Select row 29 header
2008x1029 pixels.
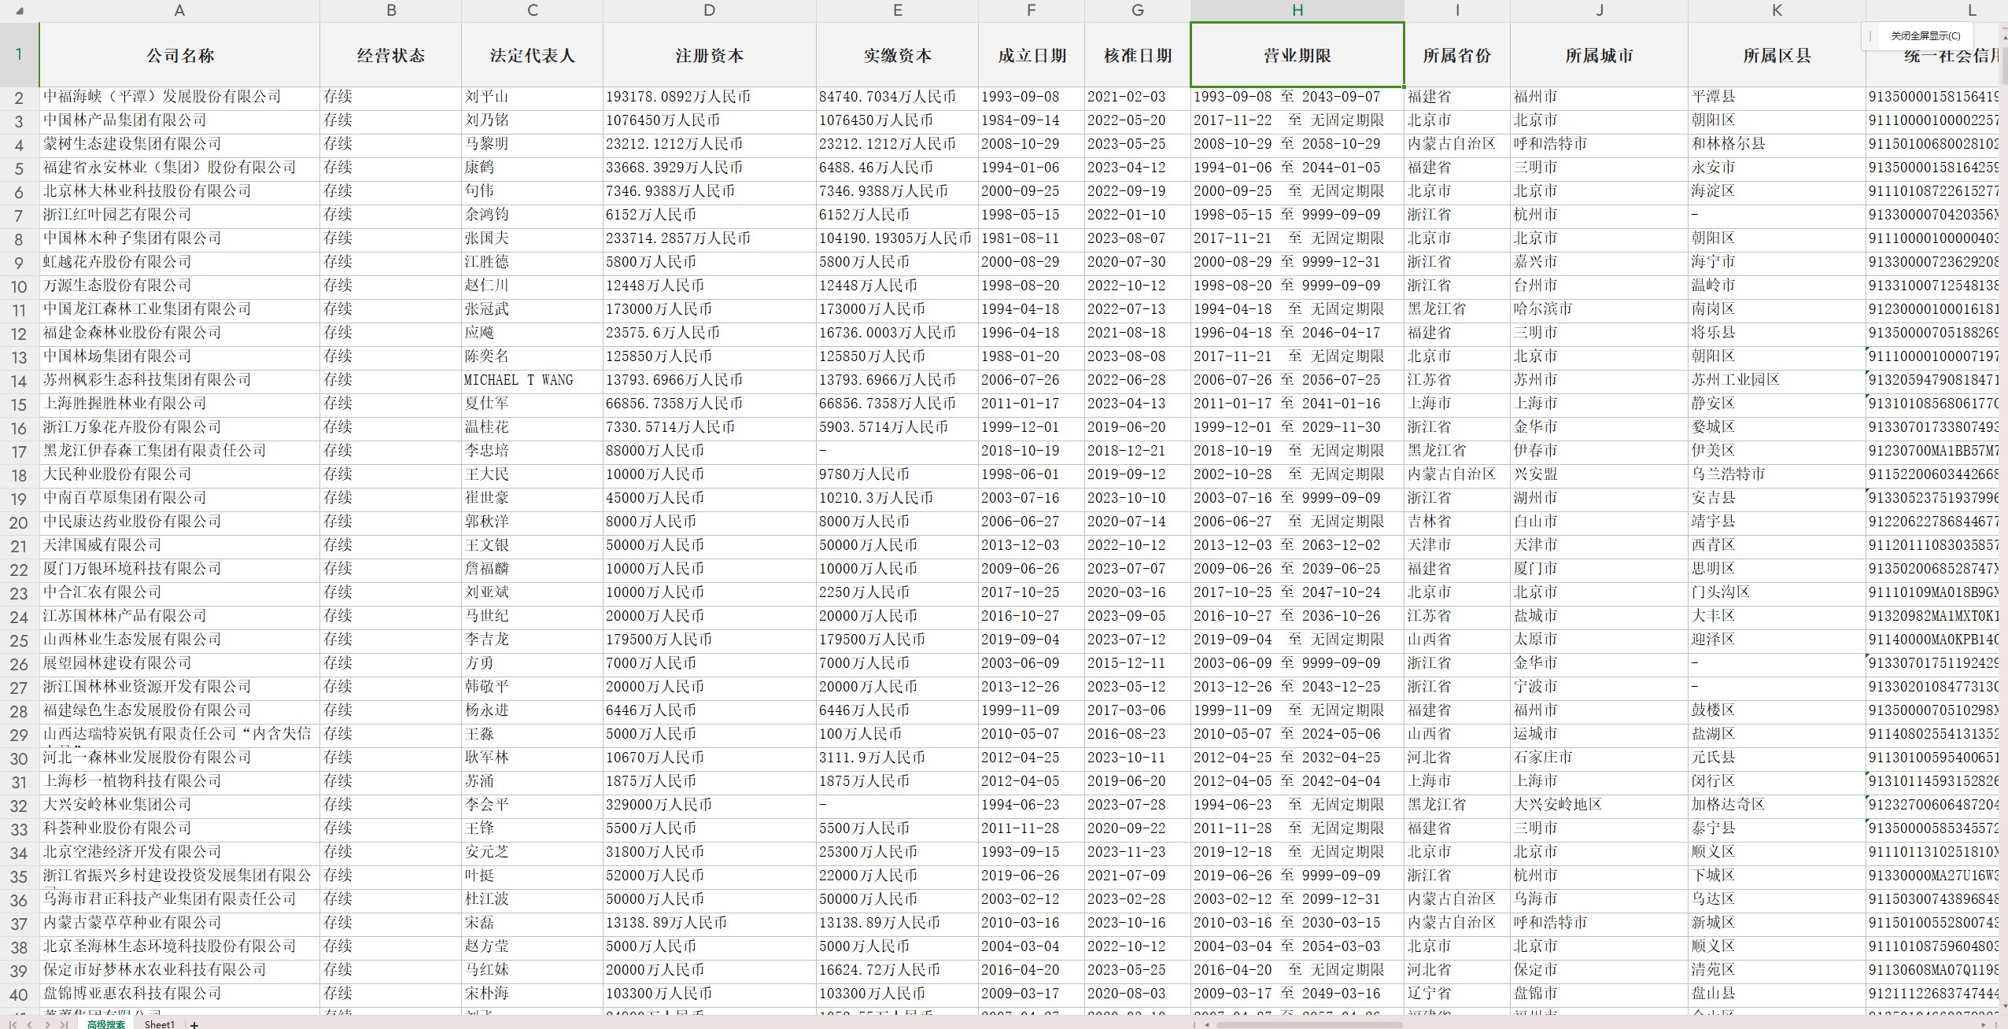point(19,735)
